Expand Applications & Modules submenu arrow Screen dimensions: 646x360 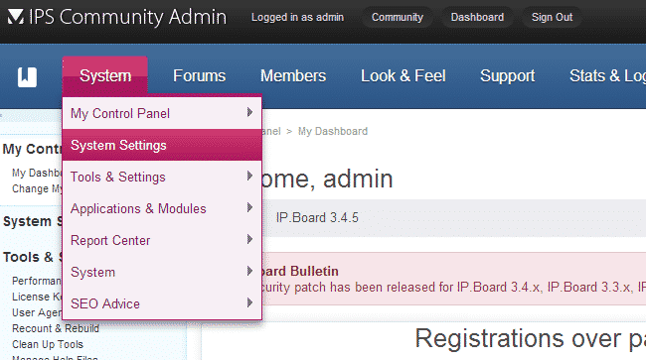coord(249,207)
